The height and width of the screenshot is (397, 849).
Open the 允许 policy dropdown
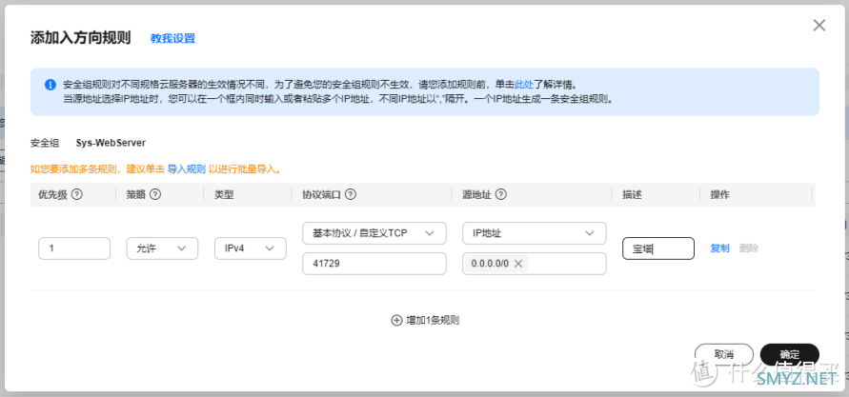(x=162, y=248)
